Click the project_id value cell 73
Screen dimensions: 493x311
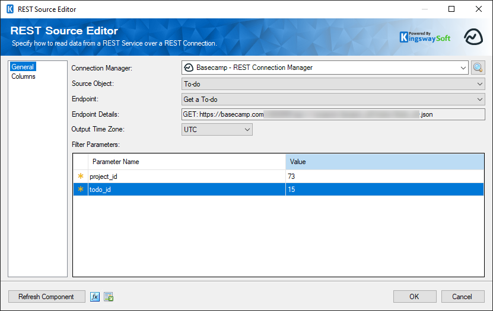click(384, 177)
